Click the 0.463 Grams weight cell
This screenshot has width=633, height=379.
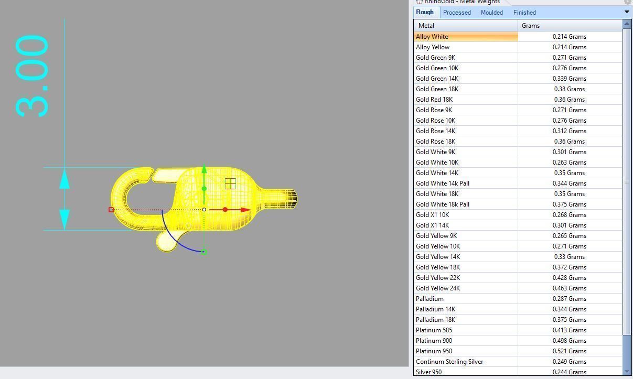570,288
